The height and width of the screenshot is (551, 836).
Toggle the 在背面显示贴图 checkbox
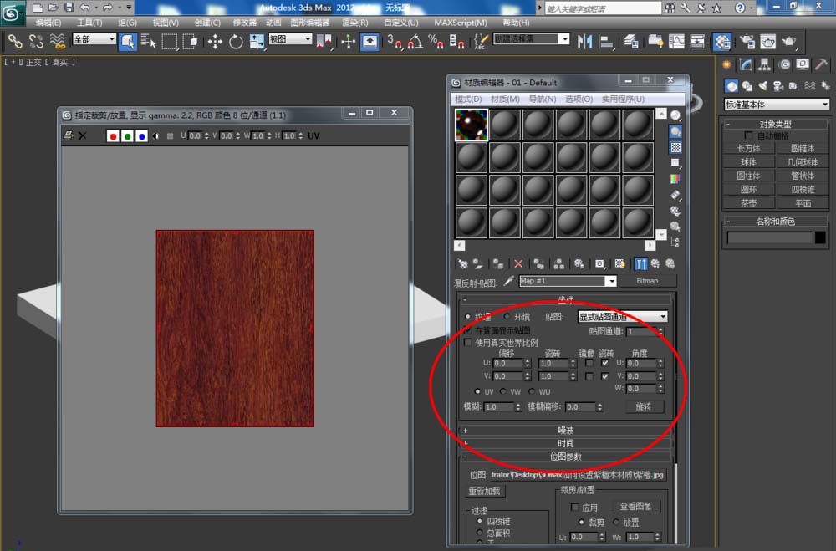[x=467, y=330]
